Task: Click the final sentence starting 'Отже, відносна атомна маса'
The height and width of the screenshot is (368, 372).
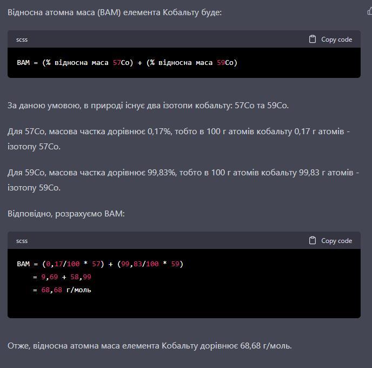Action: 149,345
